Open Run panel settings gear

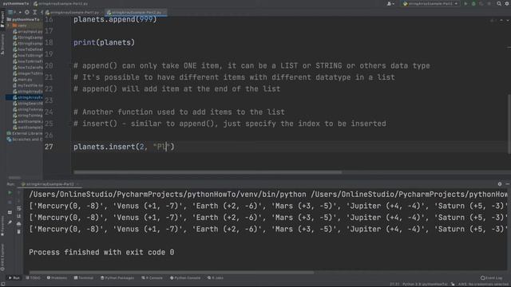500,184
